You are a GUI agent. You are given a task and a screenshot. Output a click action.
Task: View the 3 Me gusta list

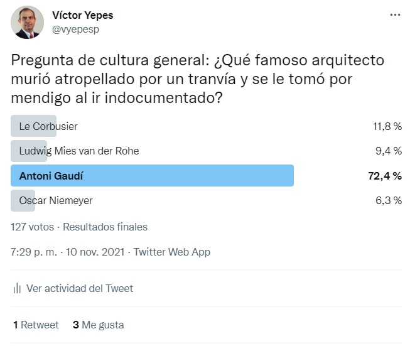coord(98,325)
